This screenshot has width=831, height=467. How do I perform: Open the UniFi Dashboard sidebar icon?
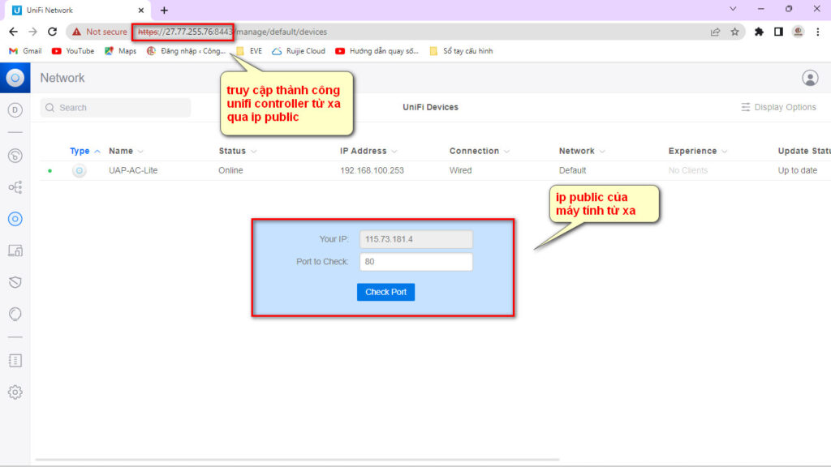point(15,110)
